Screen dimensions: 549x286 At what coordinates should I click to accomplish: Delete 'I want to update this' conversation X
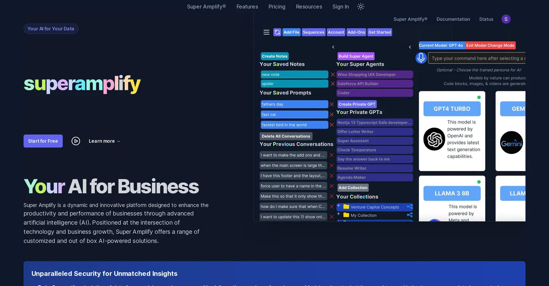(x=332, y=217)
